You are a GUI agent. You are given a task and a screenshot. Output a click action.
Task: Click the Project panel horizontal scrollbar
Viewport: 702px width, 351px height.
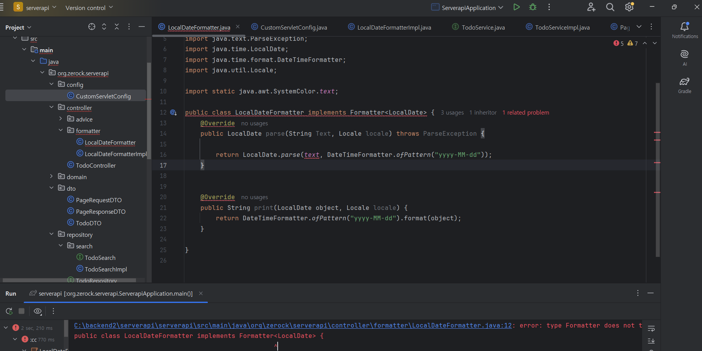click(x=69, y=280)
